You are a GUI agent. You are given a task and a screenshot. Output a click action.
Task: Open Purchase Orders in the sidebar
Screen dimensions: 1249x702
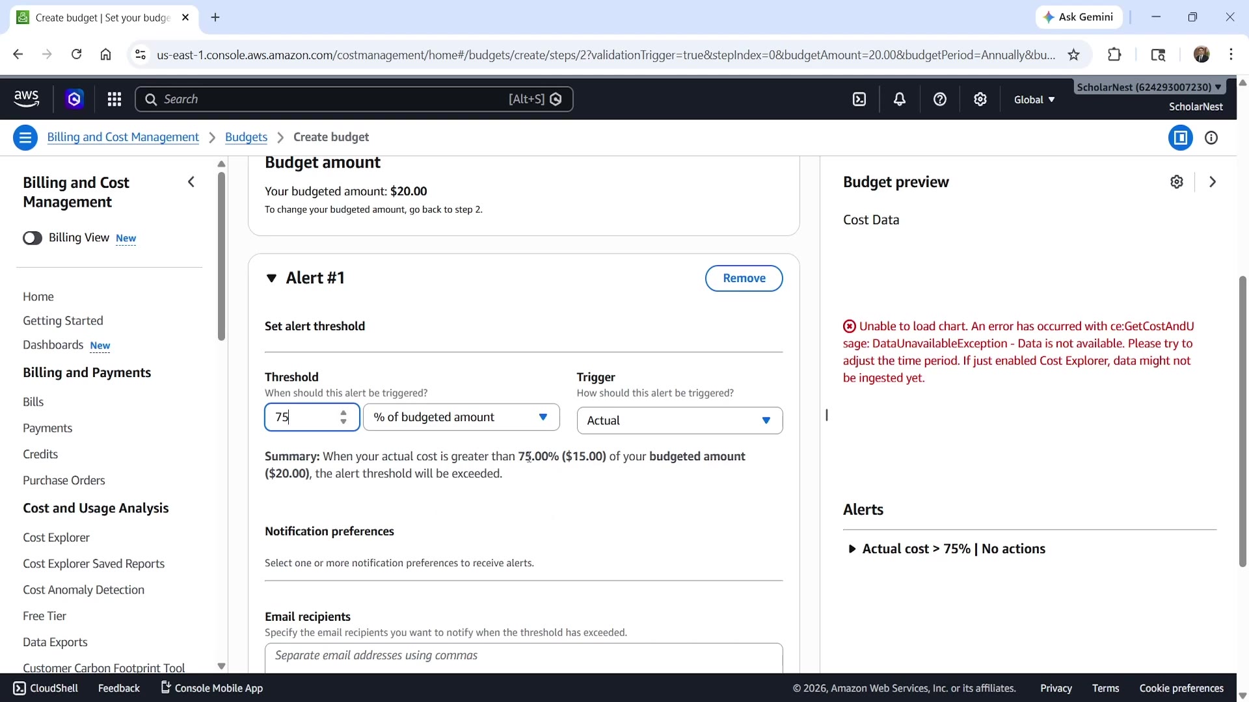[64, 480]
